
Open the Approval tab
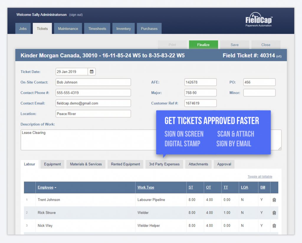tap(224, 164)
